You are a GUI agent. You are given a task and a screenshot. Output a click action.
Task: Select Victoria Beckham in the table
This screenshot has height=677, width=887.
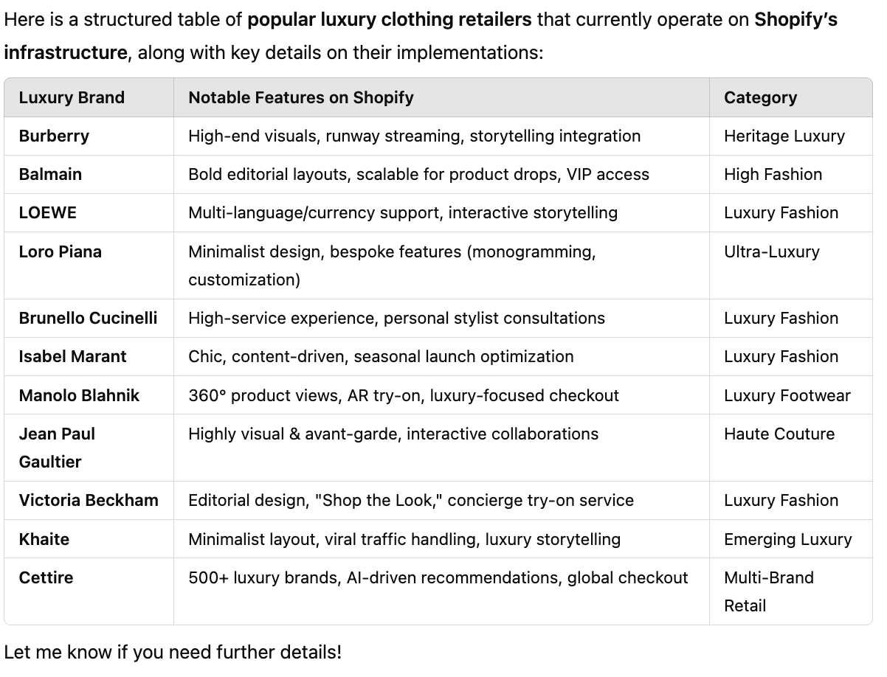(x=89, y=500)
